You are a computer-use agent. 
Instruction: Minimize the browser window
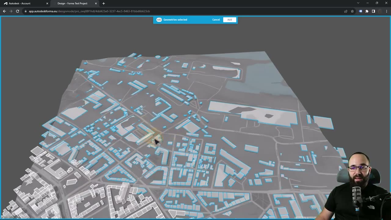pos(367,3)
